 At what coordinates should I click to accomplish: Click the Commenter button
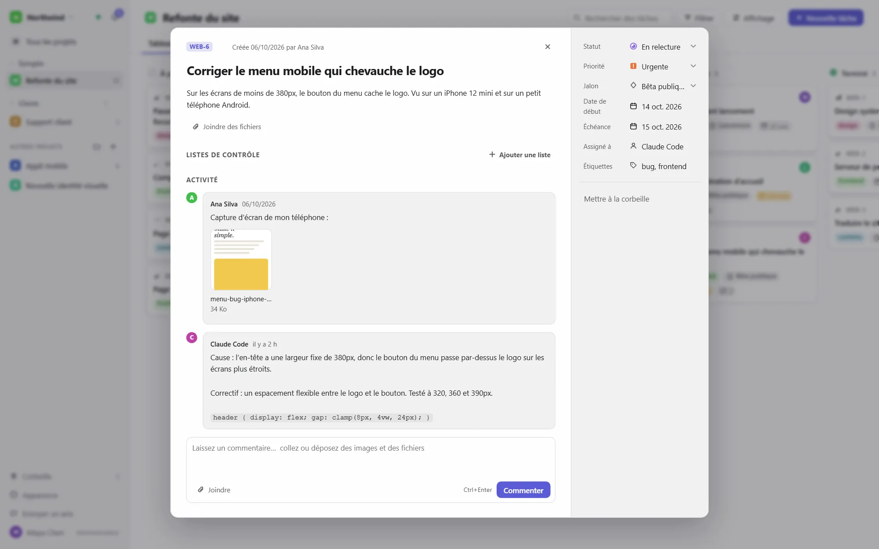coord(523,490)
